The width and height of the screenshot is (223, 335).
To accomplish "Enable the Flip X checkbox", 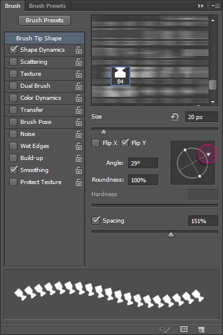I will tap(96, 143).
